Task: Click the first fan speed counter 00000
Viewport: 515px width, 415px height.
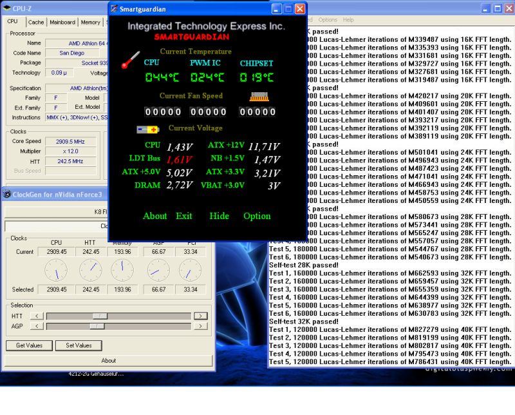Action: (x=163, y=112)
